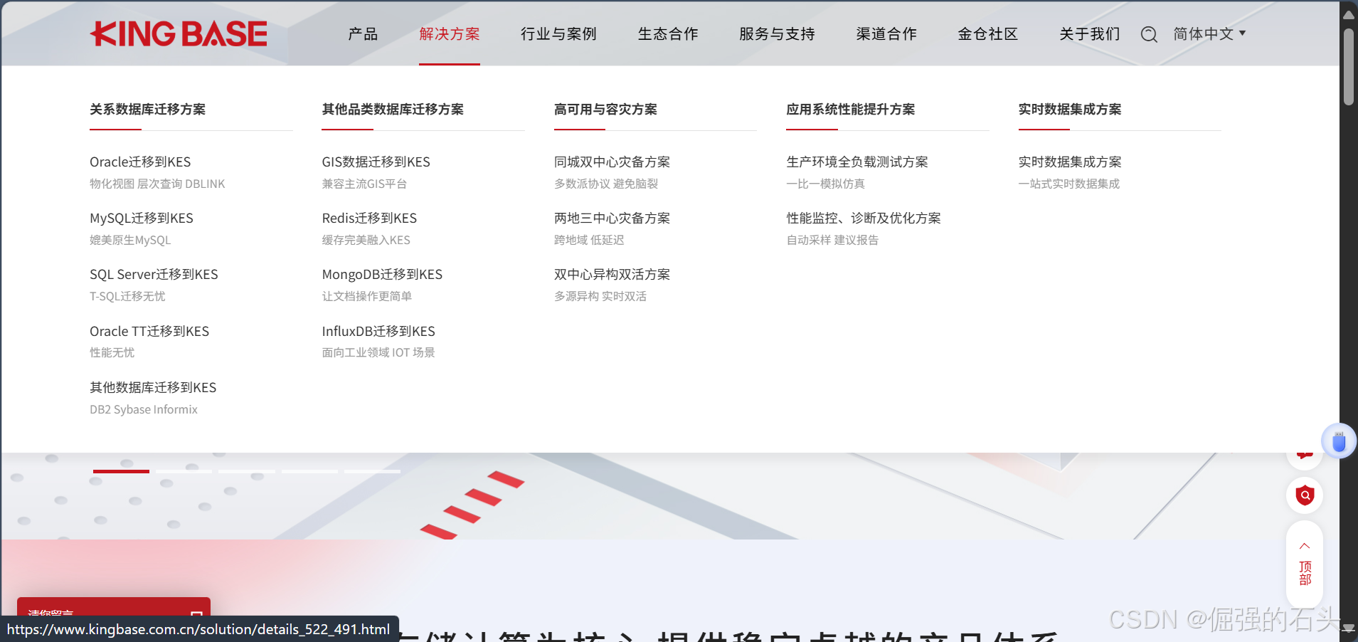Open SQL Server迁移到KES link
The image size is (1358, 642).
tap(154, 274)
